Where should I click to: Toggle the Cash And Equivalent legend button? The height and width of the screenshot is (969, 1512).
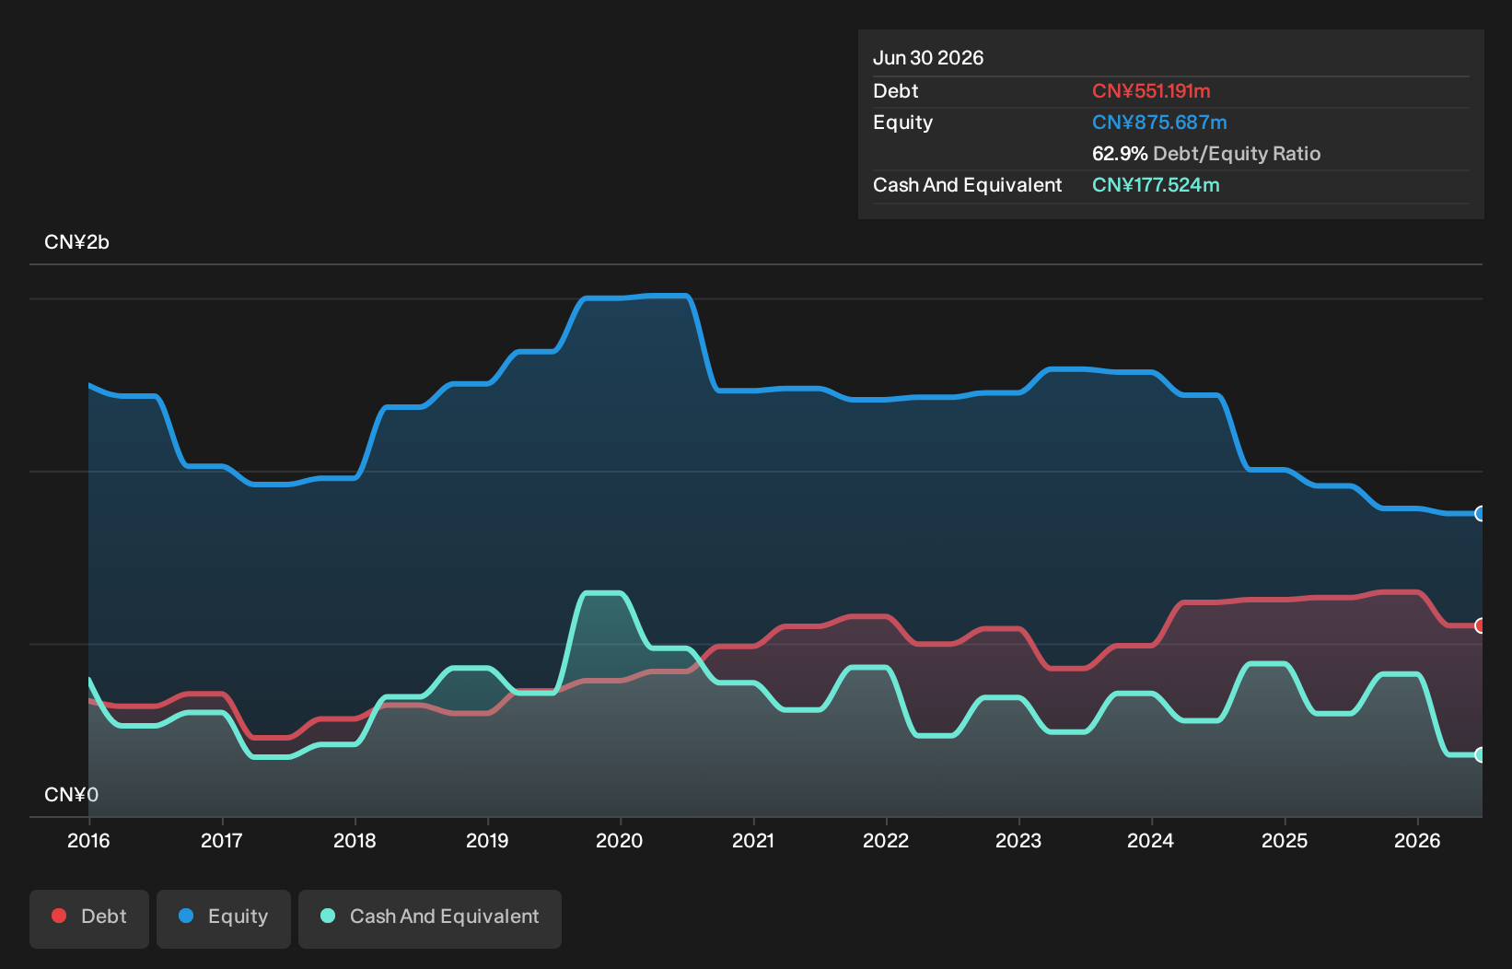coord(430,918)
